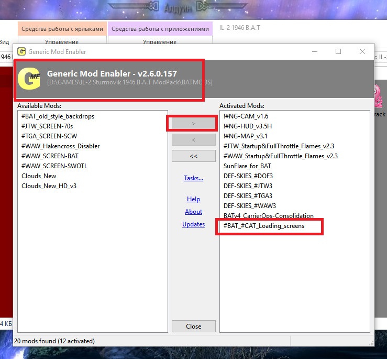Click the enable mod ">" arrow button
Viewport: 387px width, 359px height.
194,124
